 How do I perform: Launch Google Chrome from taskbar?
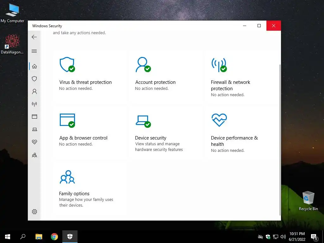coord(54,237)
